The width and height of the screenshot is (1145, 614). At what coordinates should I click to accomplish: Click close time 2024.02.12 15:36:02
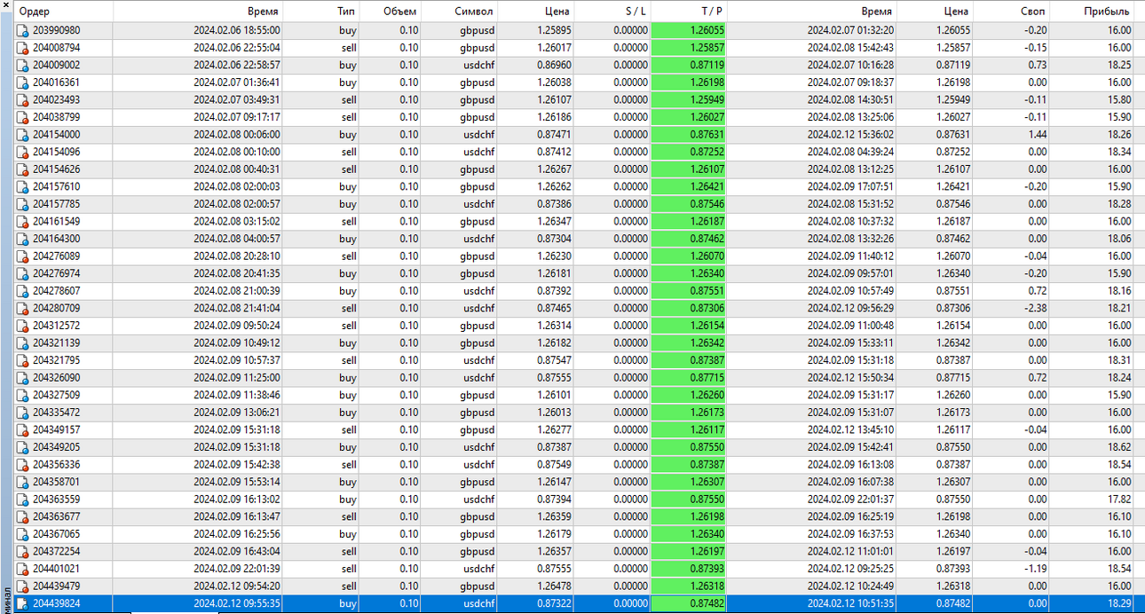pyautogui.click(x=850, y=135)
